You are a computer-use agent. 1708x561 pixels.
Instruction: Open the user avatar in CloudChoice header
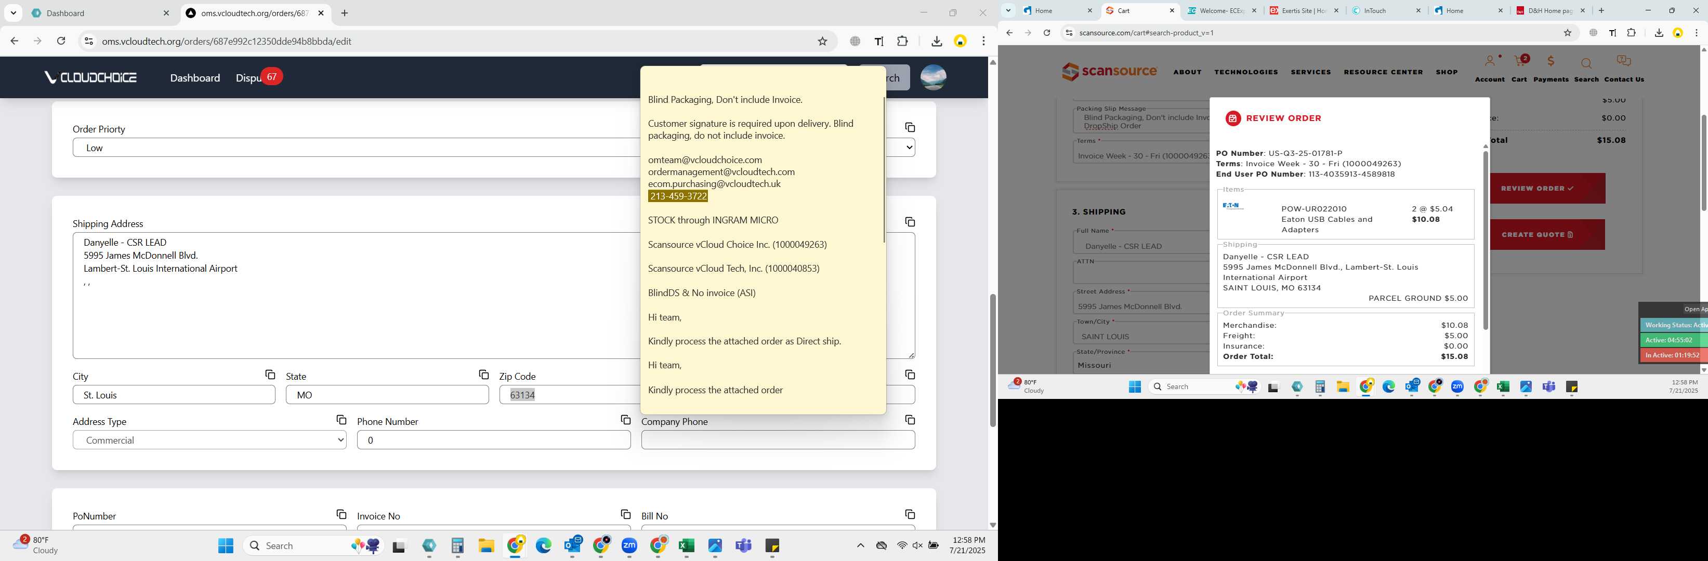(933, 77)
